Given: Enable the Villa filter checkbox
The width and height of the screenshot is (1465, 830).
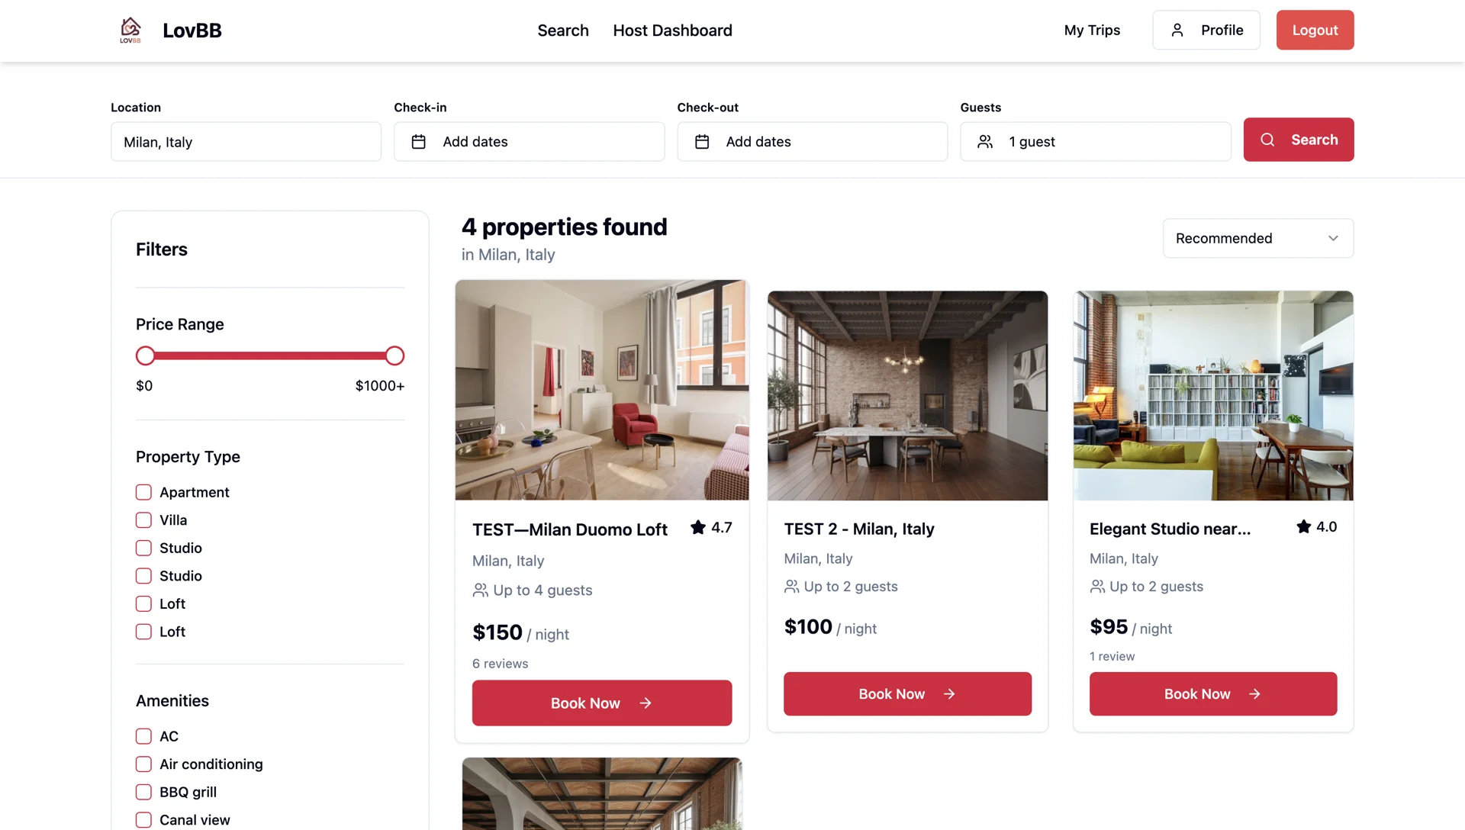Looking at the screenshot, I should [x=143, y=520].
